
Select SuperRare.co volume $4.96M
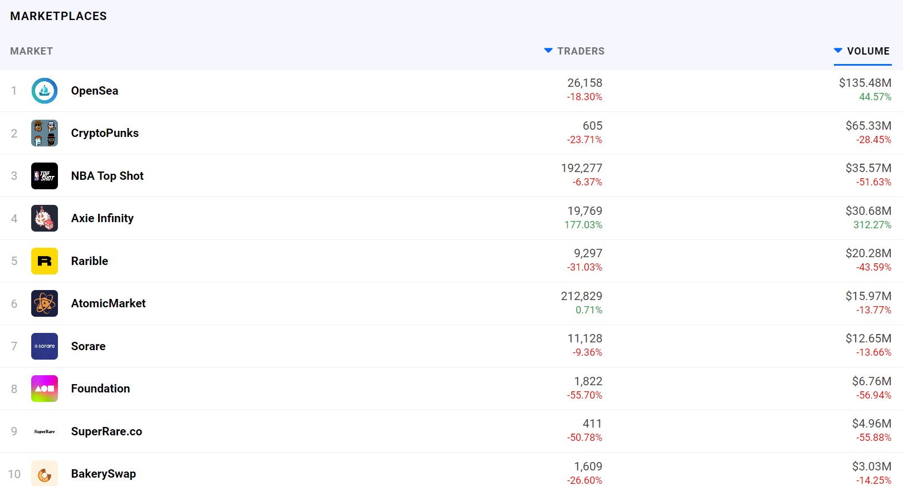pos(872,424)
